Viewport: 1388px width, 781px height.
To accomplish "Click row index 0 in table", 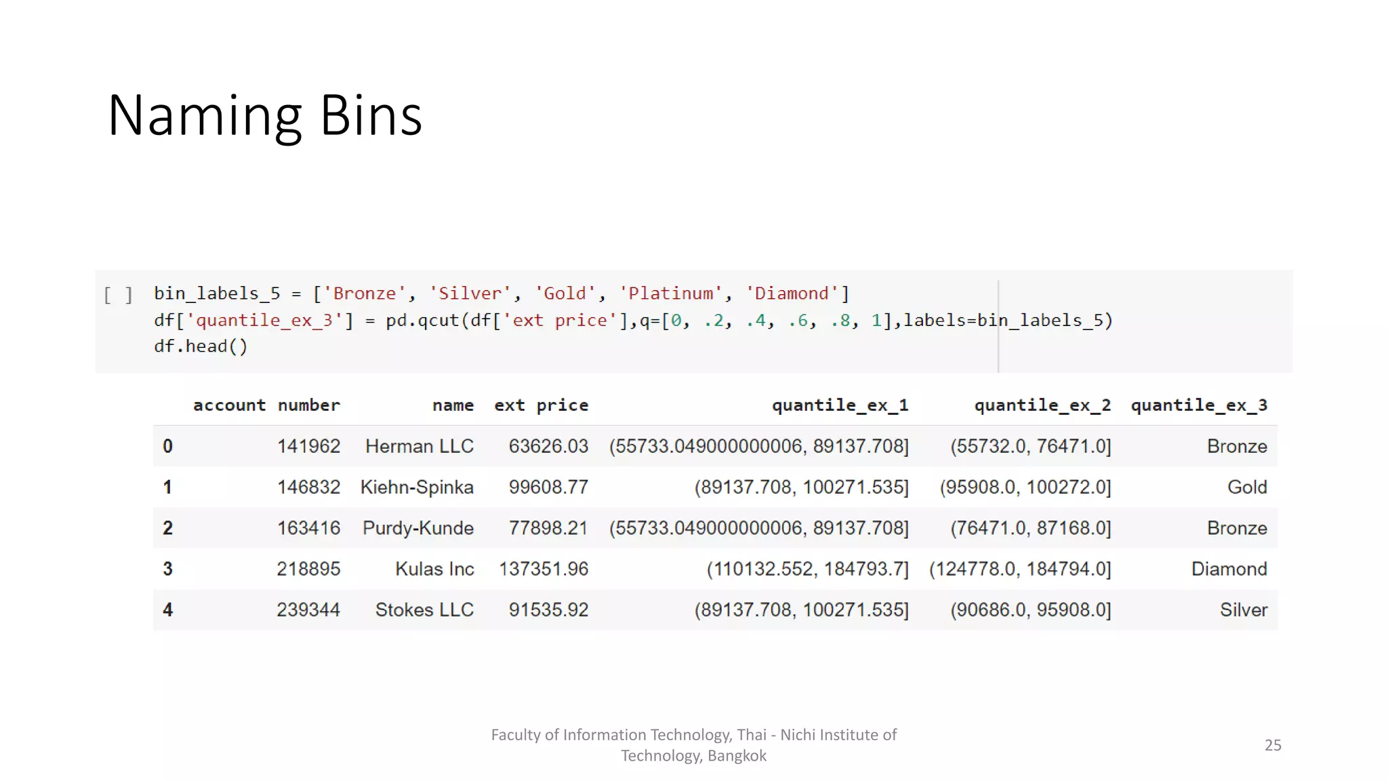I will click(x=167, y=446).
